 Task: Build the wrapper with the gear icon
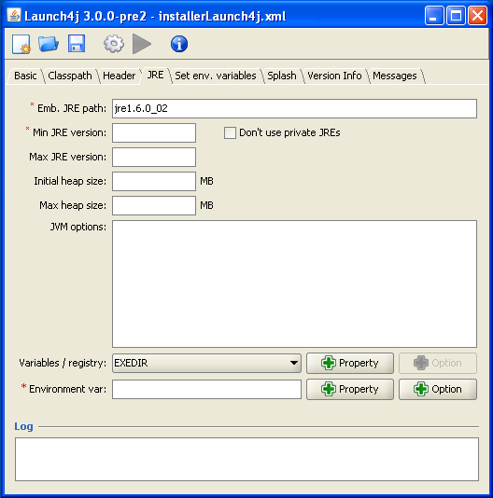[x=114, y=44]
